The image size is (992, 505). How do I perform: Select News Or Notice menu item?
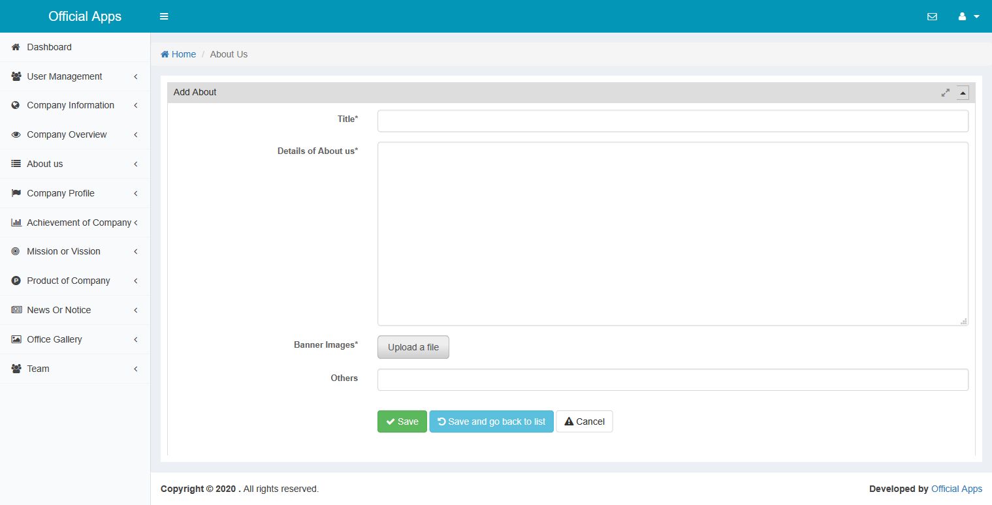point(75,310)
